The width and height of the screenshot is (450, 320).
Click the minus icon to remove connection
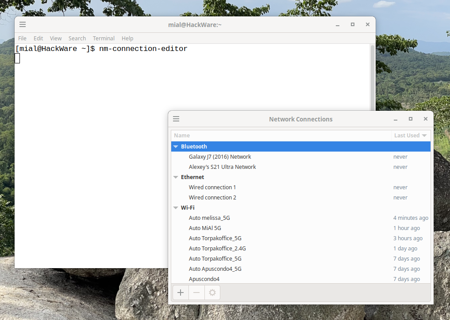[x=196, y=293]
